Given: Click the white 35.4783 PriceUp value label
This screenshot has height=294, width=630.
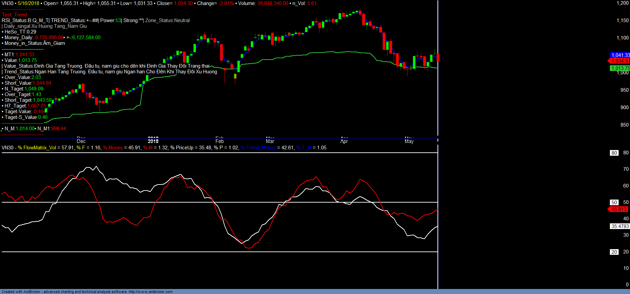Looking at the screenshot, I should [x=620, y=226].
